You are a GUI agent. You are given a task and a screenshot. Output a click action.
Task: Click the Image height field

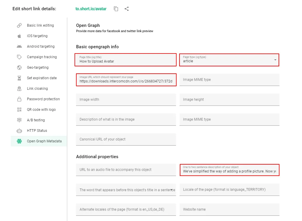pos(229,99)
